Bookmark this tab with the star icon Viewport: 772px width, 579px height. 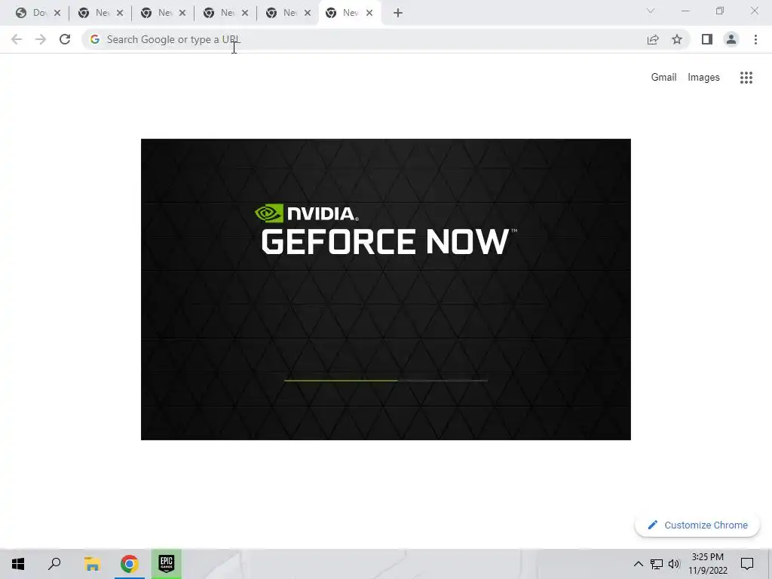tap(677, 39)
